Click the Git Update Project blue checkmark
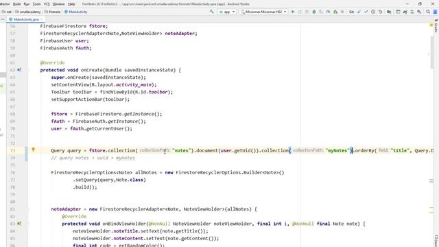439x247 pixels. (359, 12)
